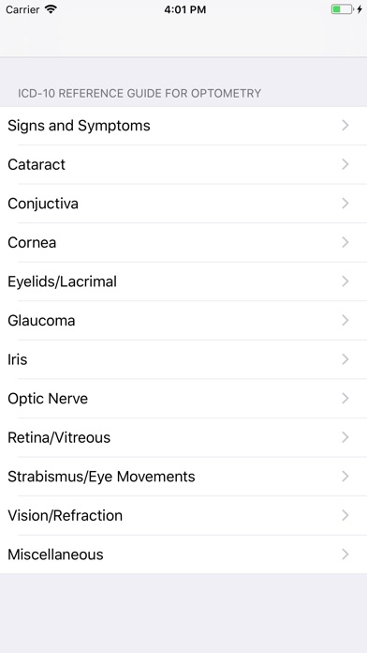367x653 pixels.
Task: Tap the chevron icon next to Cornea
Action: tap(345, 242)
